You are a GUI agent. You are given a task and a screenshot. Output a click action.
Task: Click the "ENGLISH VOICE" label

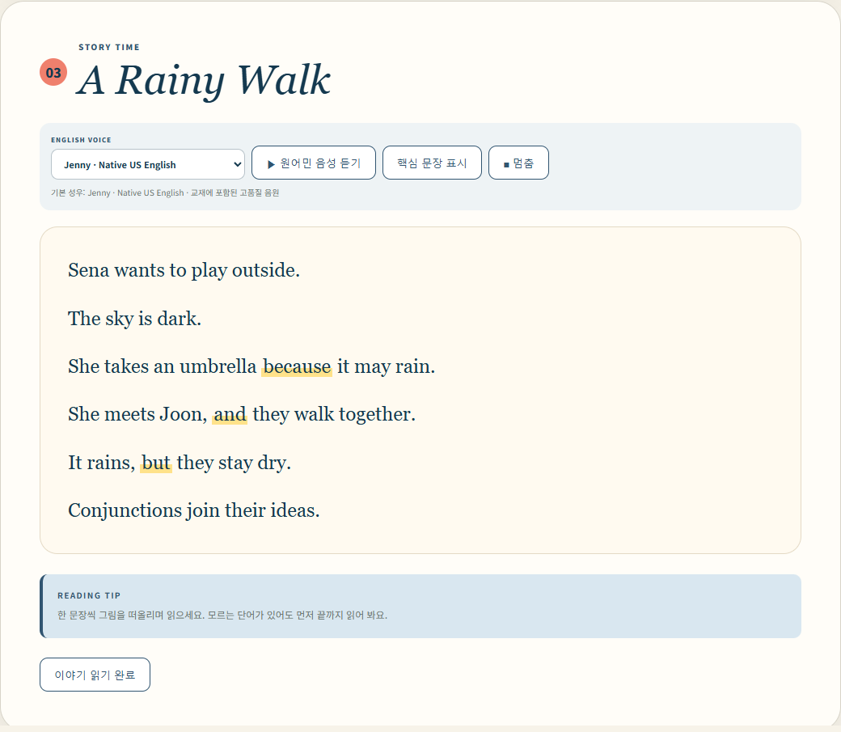[x=81, y=140]
